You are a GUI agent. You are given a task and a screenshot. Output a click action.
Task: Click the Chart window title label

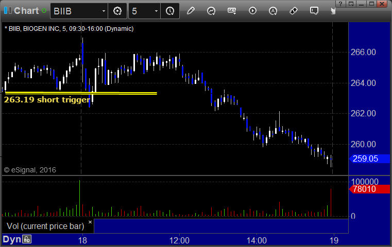(x=26, y=11)
